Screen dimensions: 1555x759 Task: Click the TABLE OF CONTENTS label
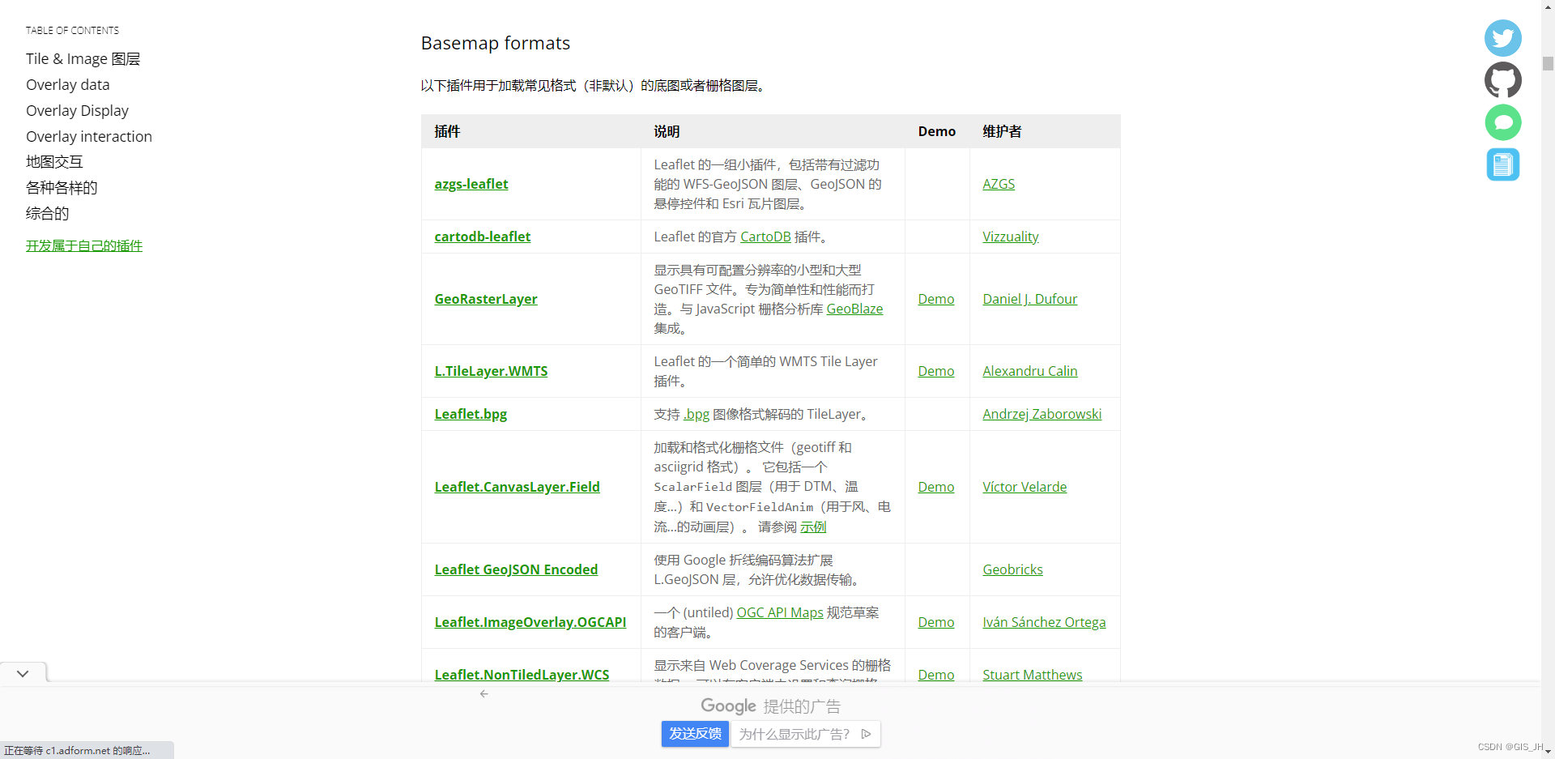click(x=72, y=31)
